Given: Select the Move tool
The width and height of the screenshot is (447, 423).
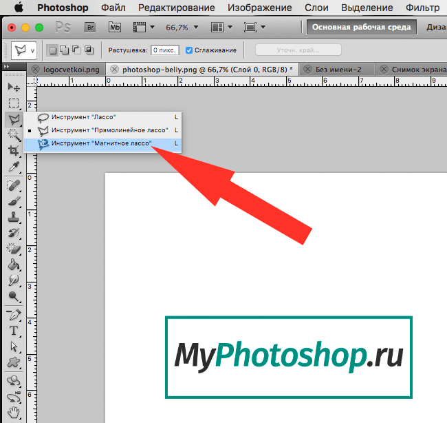Looking at the screenshot, I should (13, 87).
